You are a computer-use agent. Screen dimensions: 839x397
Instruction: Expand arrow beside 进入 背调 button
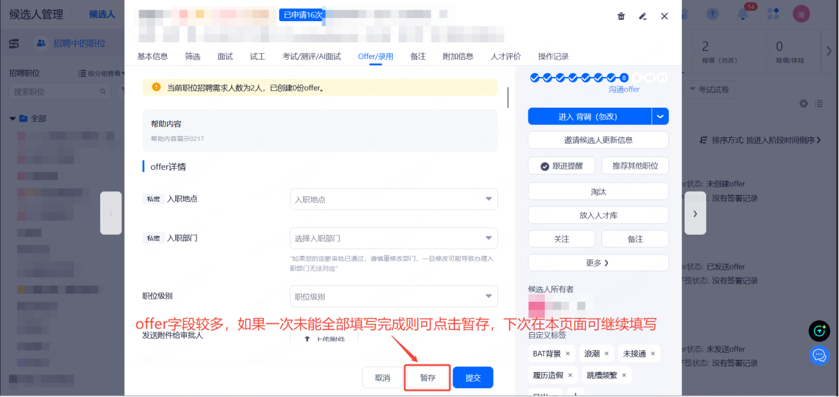click(661, 116)
